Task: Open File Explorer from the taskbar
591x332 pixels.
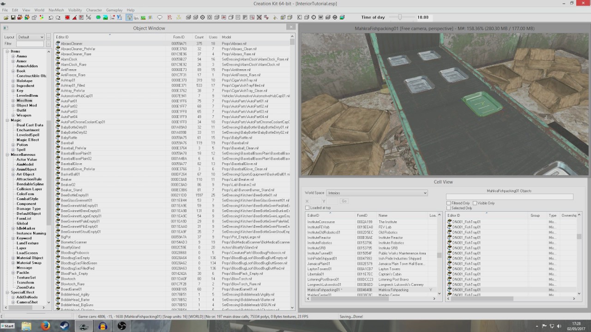Action: coord(26,326)
